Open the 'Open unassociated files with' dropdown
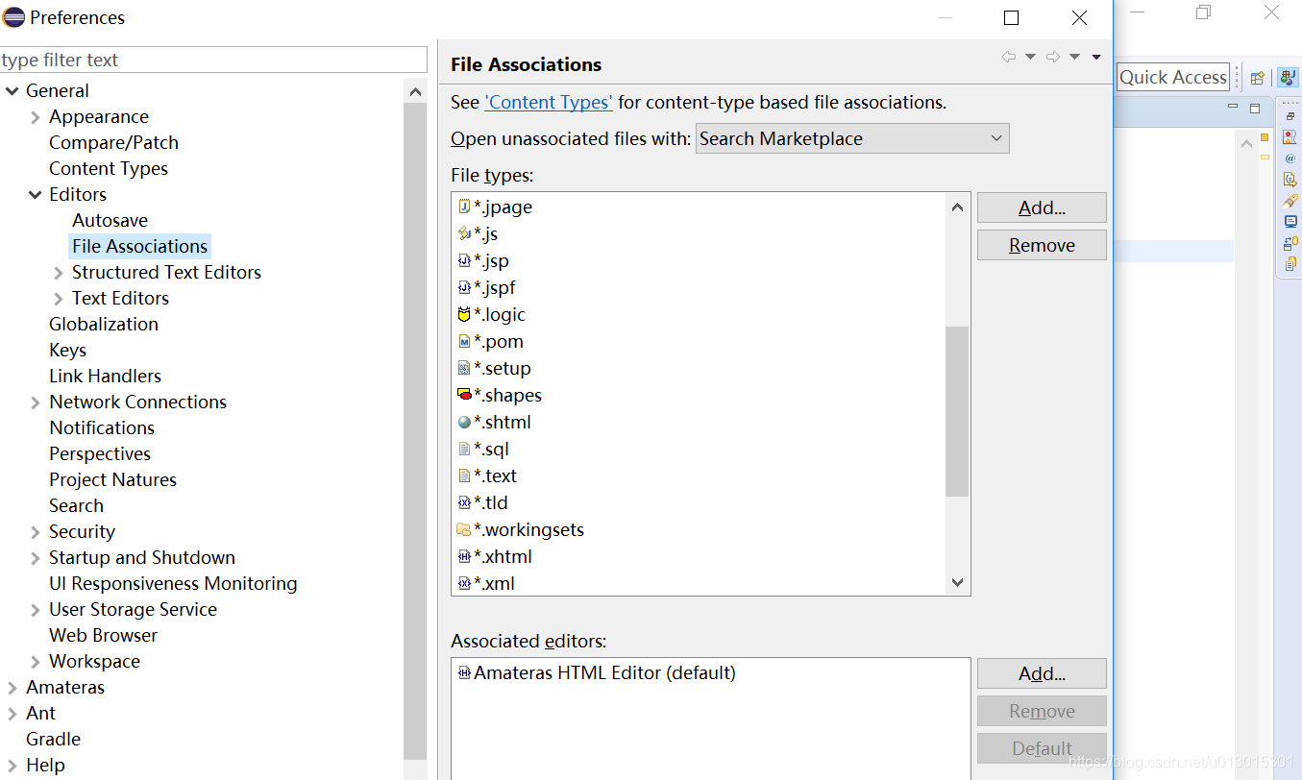The height and width of the screenshot is (780, 1302). click(x=852, y=138)
